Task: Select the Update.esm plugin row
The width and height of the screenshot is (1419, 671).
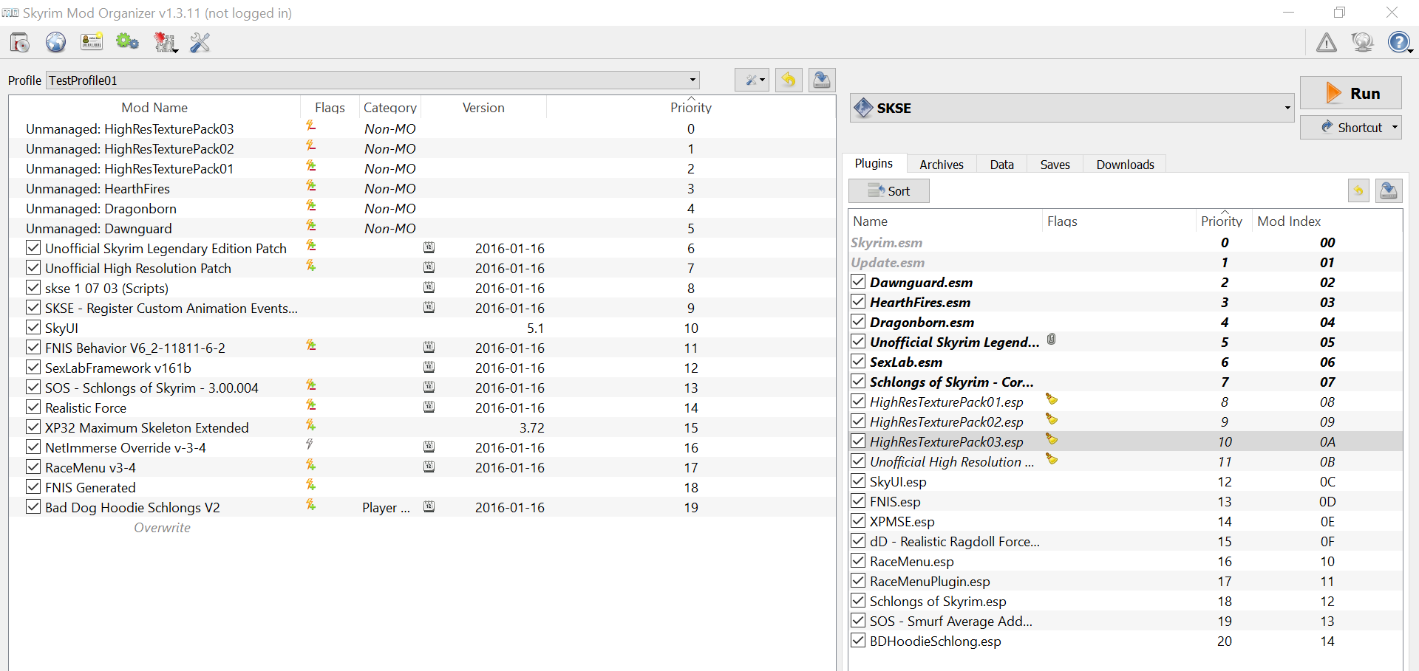Action: [x=1126, y=263]
